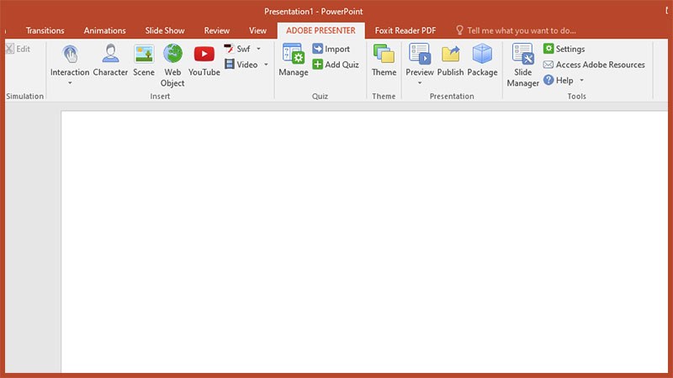Switch to the Animations tab
Viewport: 673px width, 378px height.
(104, 30)
